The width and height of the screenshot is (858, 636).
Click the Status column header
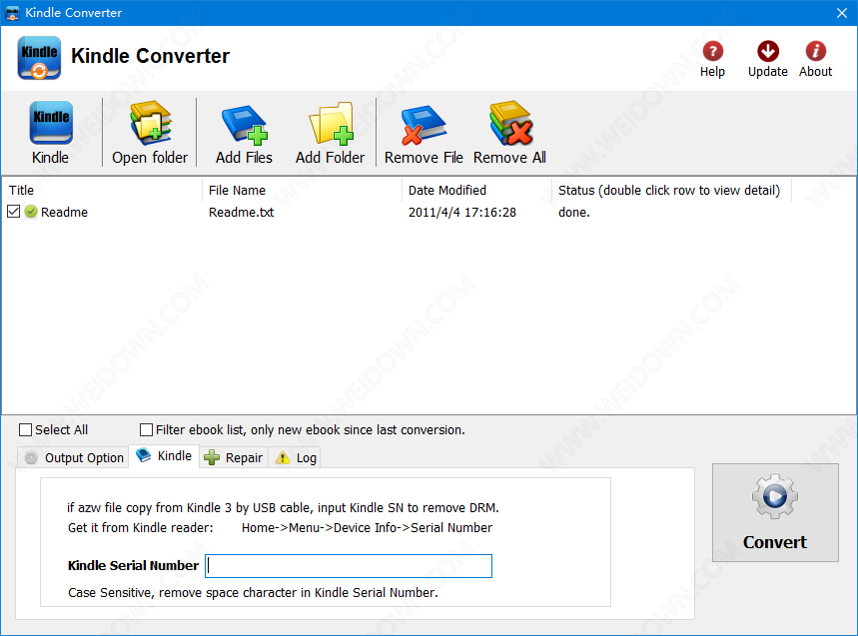click(669, 190)
